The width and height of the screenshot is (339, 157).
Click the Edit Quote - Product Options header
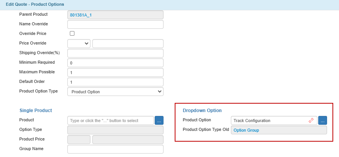point(35,4)
